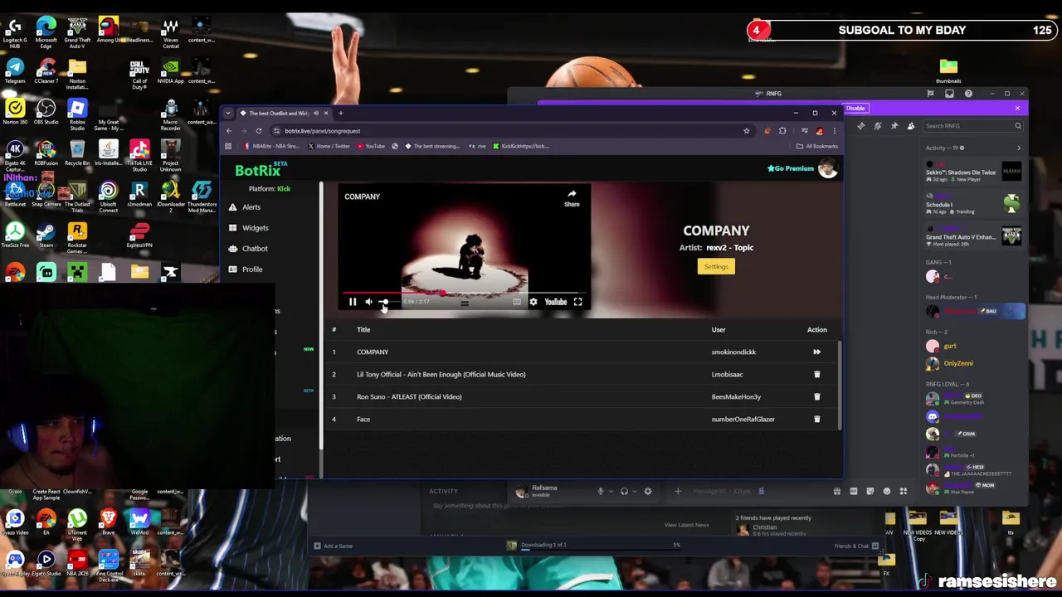This screenshot has height=597, width=1062.
Task: Skip the COMPANY song with fast-forward icon
Action: coord(816,352)
